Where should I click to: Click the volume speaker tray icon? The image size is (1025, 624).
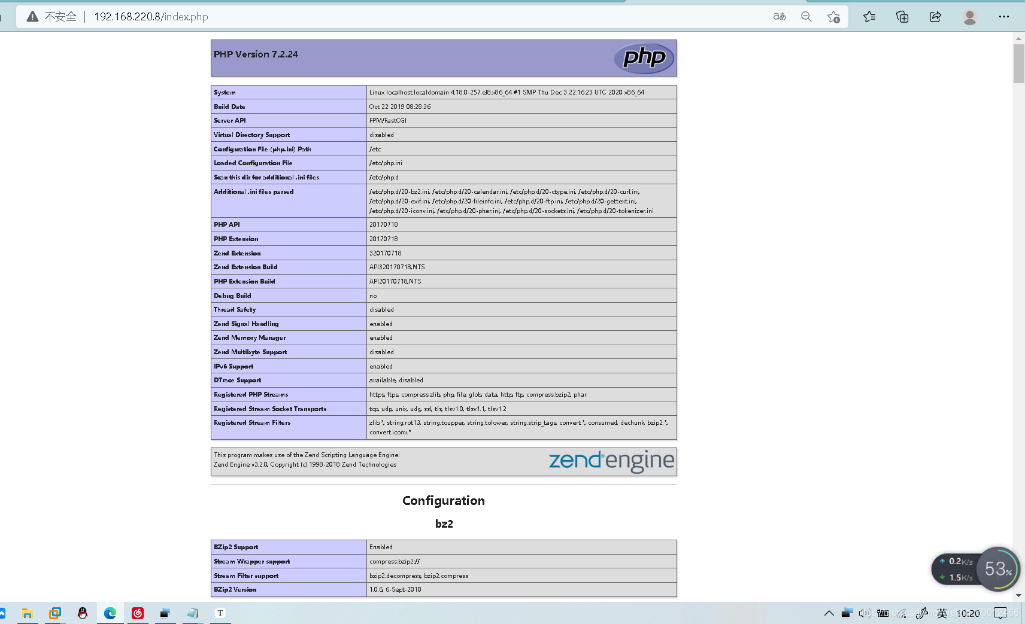(865, 613)
